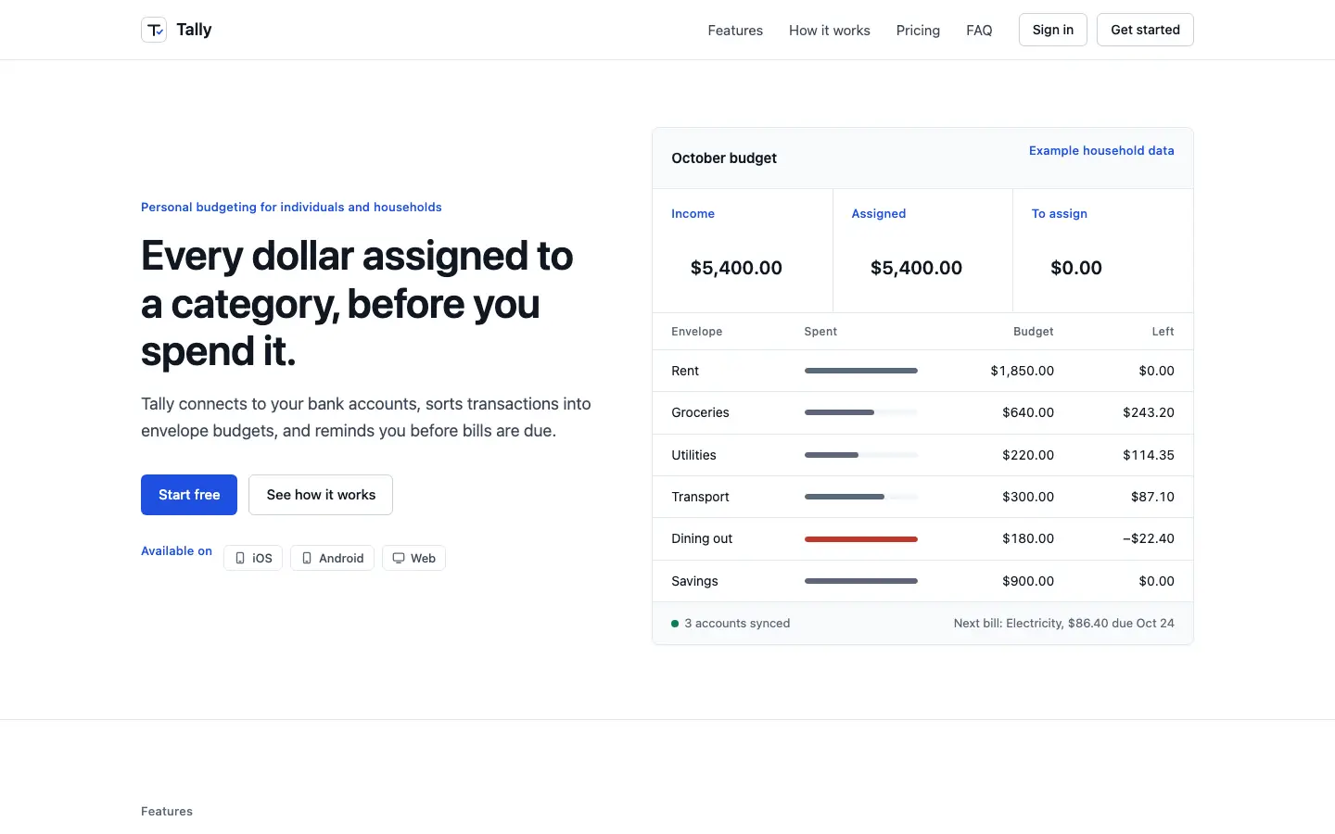
Task: Click the Features section heading below
Action: click(167, 812)
